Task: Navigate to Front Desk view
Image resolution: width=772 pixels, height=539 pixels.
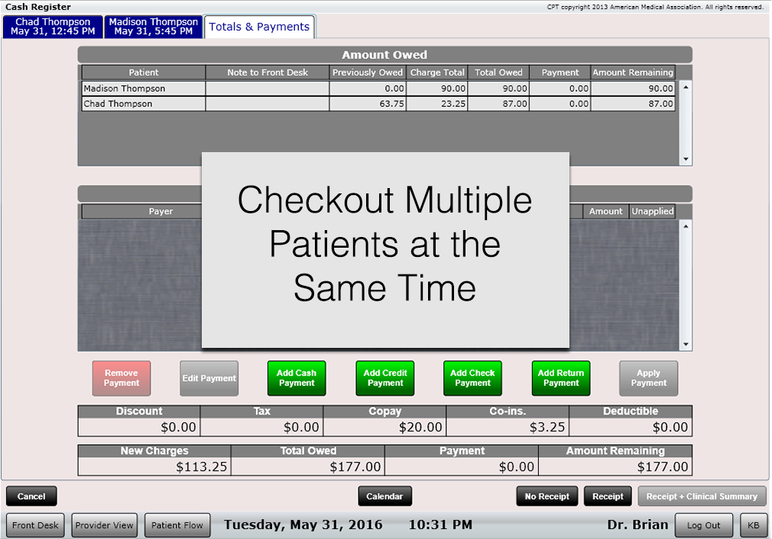Action: coord(34,524)
